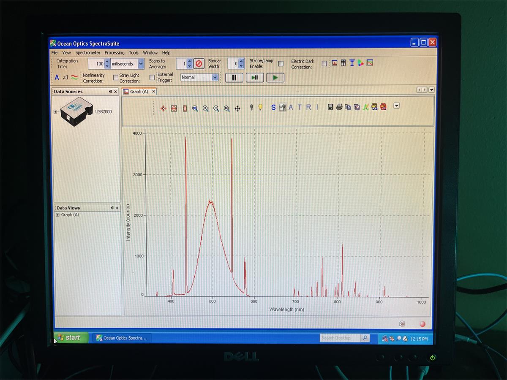Click the Search Desktop field
507x380 pixels.
point(340,338)
